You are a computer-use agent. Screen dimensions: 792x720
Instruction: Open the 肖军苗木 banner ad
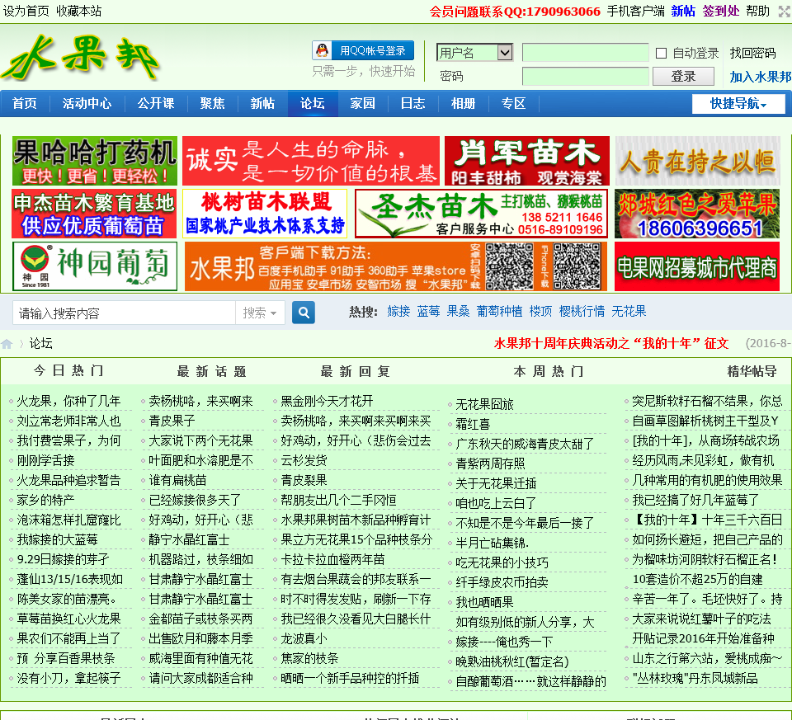pos(527,161)
